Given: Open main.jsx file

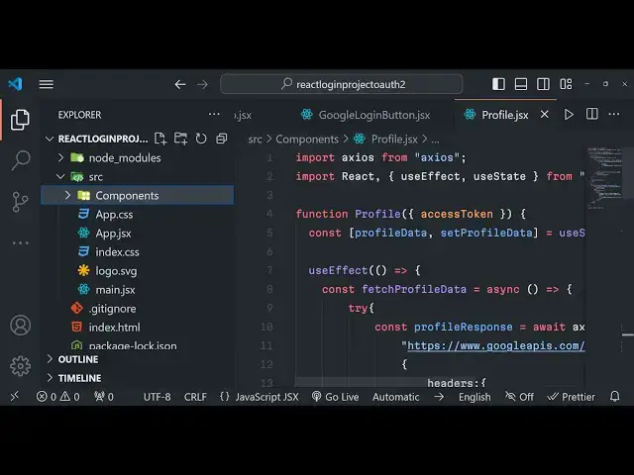Looking at the screenshot, I should (138, 290).
